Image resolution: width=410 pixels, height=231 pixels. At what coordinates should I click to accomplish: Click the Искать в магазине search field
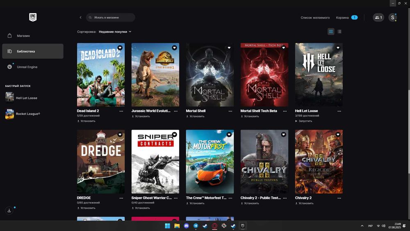pyautogui.click(x=111, y=18)
